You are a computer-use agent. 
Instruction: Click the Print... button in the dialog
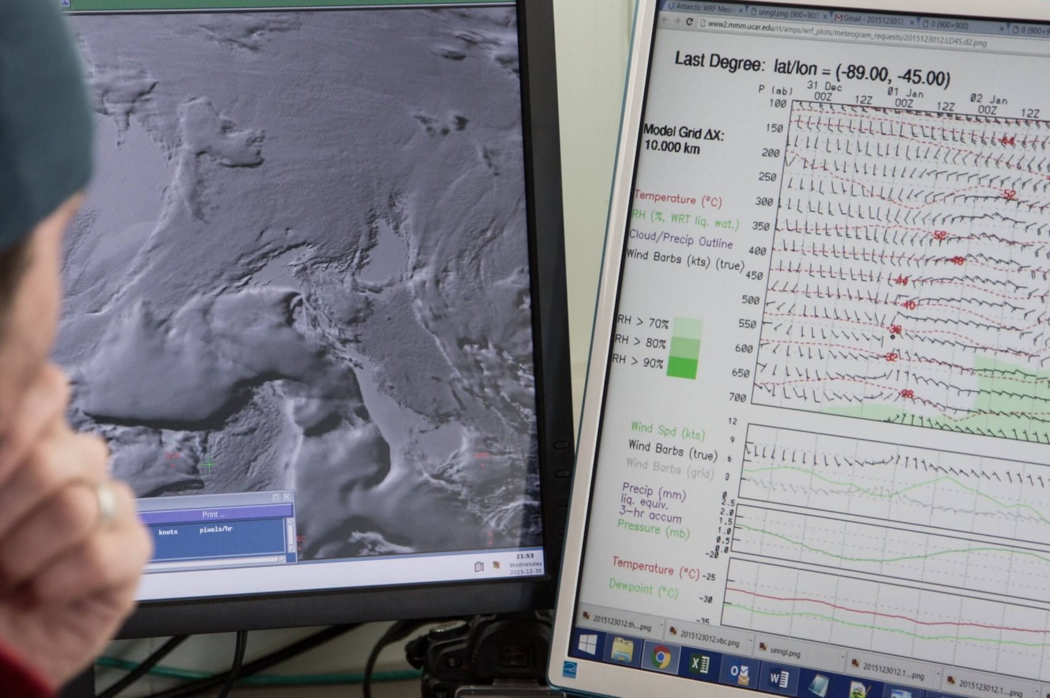click(x=213, y=515)
